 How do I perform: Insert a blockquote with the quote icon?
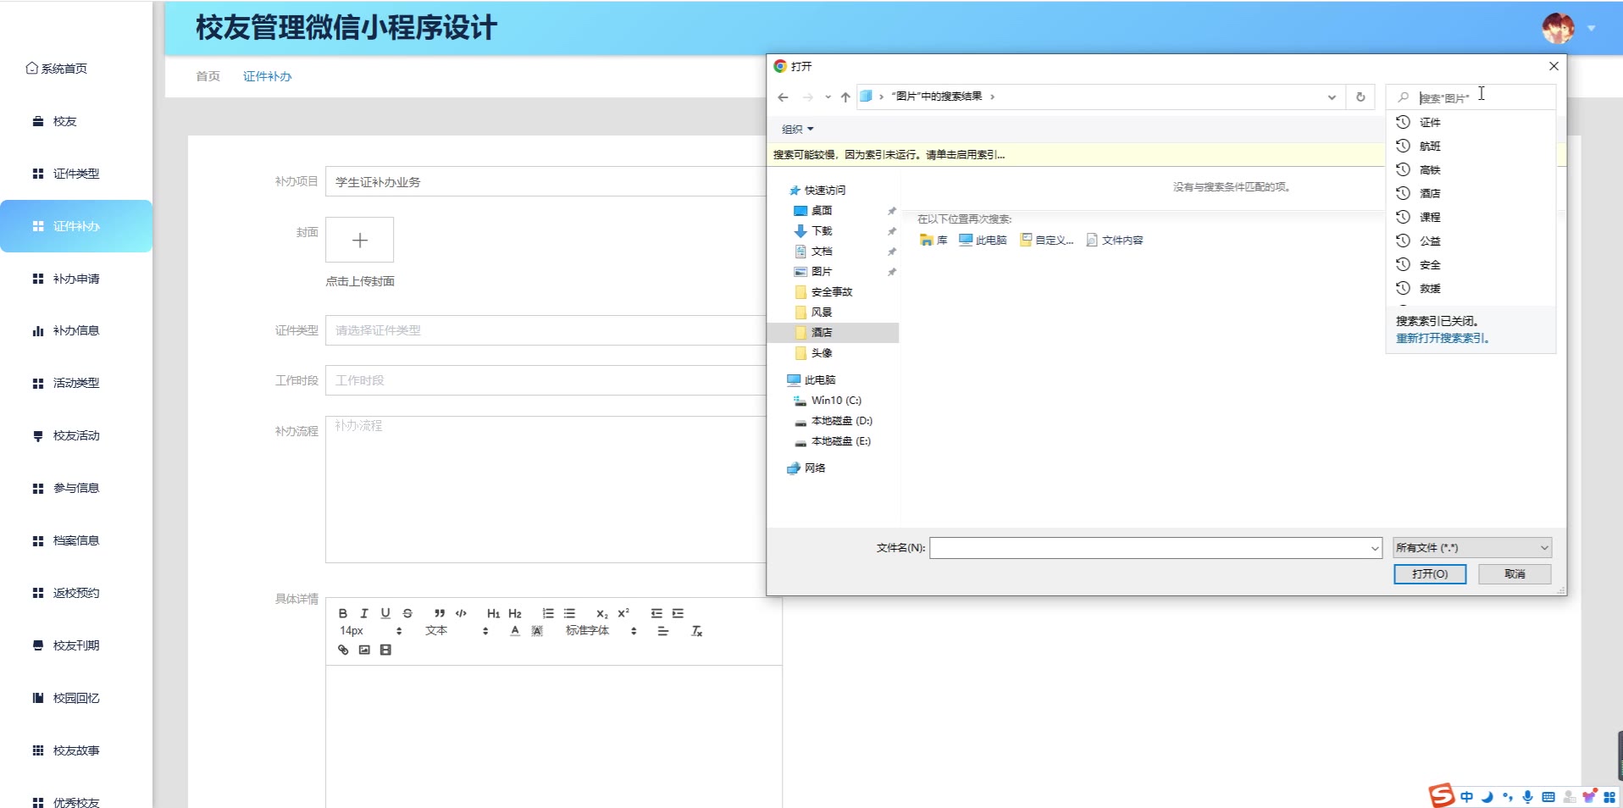point(440,613)
